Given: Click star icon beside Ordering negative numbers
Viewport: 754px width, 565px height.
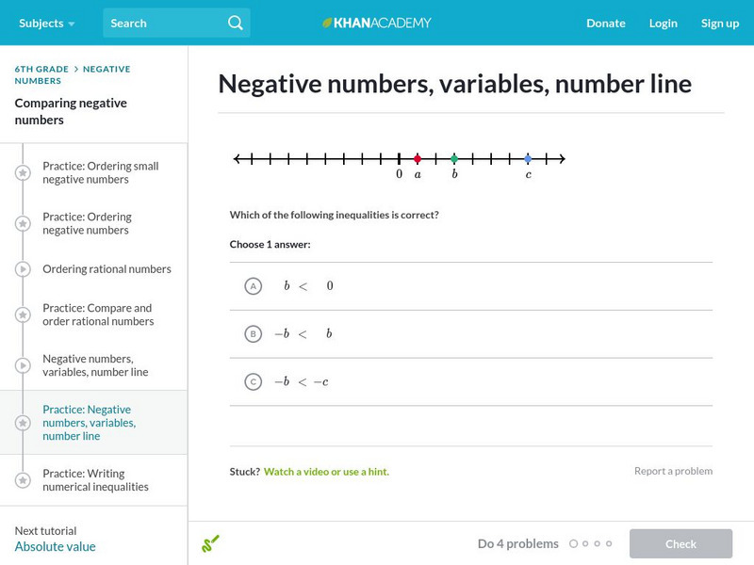Looking at the screenshot, I should click(23, 224).
